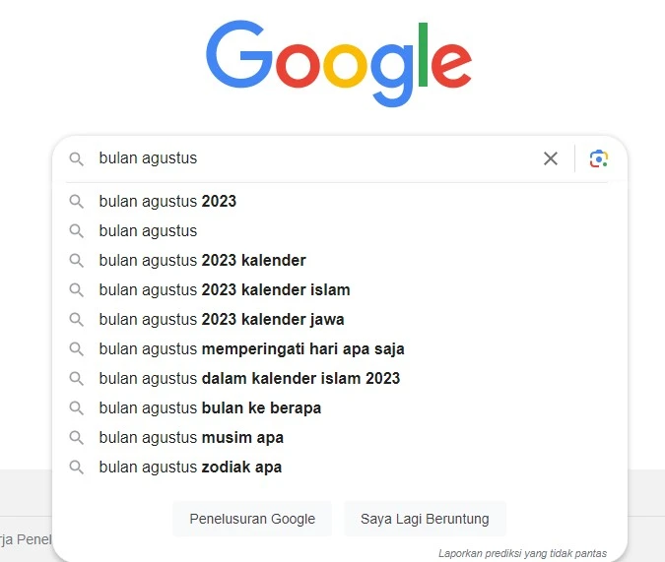Click magnifier icon beside "bulan agustus 2023"

[x=76, y=202]
